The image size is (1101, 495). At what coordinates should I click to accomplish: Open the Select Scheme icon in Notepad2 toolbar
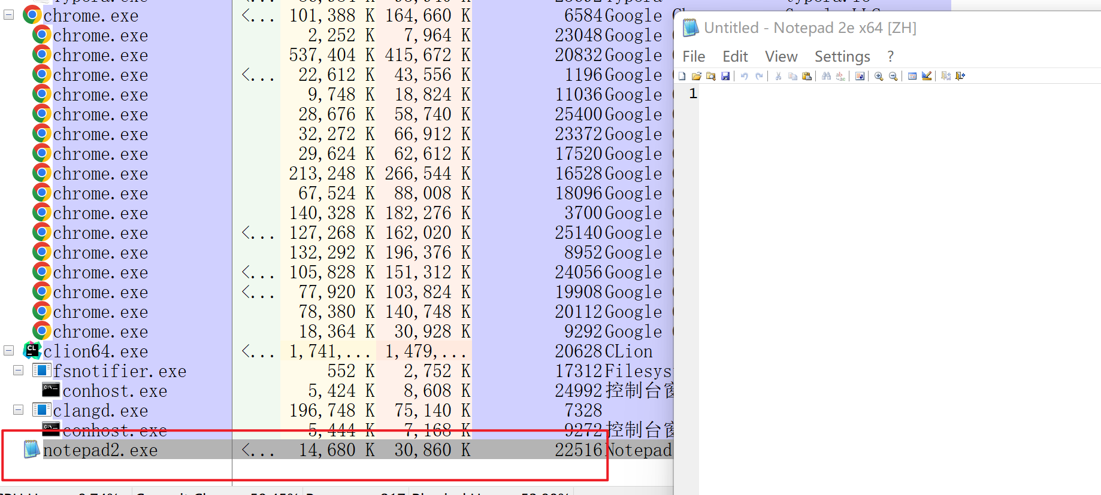tap(912, 76)
